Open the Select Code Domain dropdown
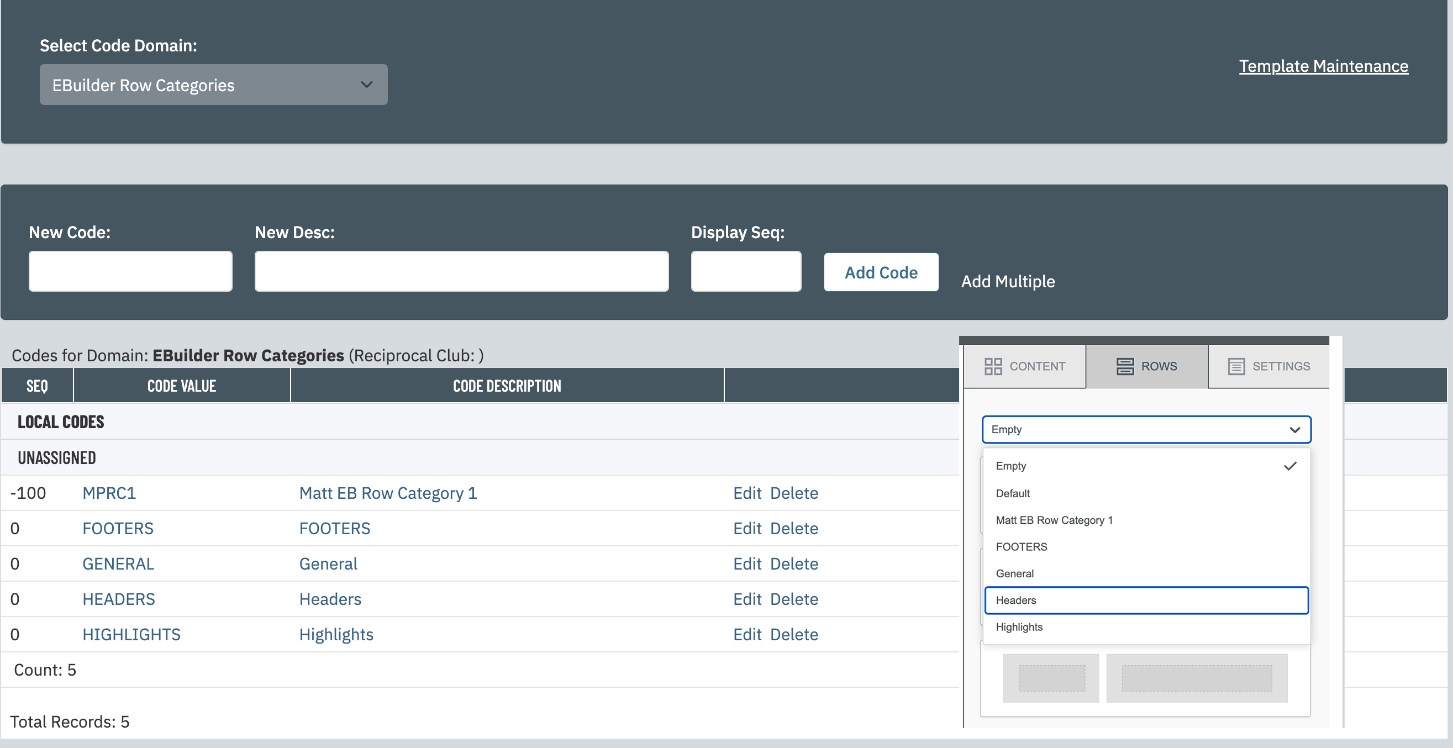 pyautogui.click(x=213, y=85)
